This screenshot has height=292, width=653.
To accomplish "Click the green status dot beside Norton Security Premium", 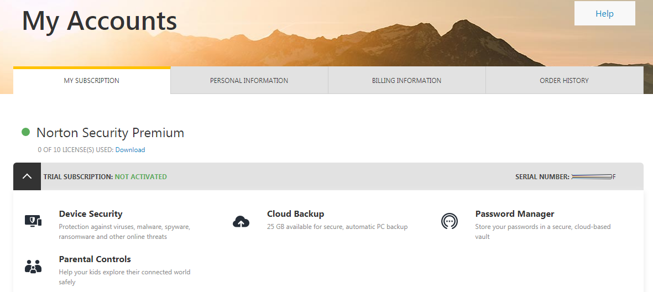I will click(x=26, y=132).
